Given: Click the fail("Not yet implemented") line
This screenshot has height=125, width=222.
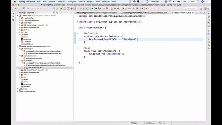Looking at the screenshot, I should click(106, 54).
